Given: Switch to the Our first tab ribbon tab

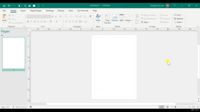Looking at the screenshot, I should pyautogui.click(x=82, y=11).
